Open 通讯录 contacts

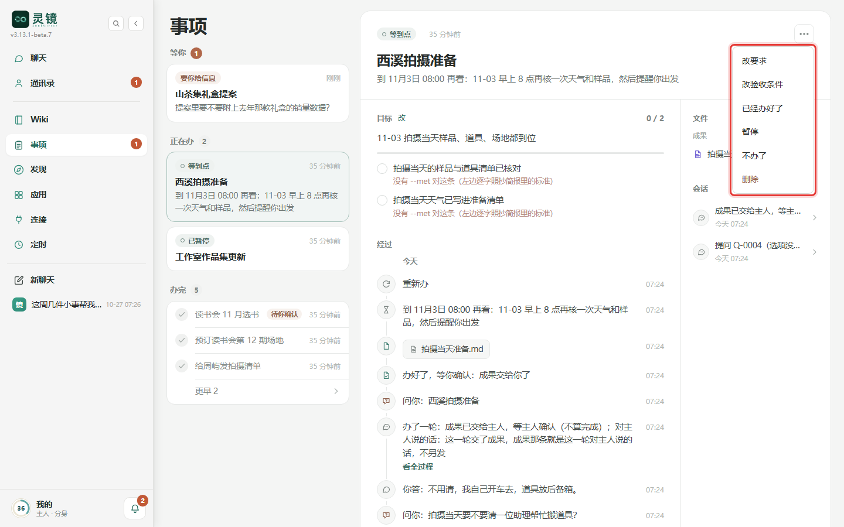[x=76, y=83]
